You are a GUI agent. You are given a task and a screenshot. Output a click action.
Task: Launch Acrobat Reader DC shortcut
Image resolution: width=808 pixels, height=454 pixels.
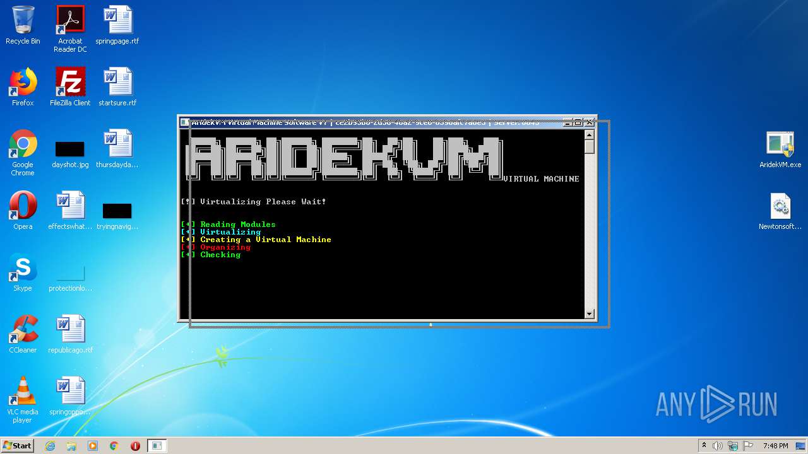click(x=70, y=29)
